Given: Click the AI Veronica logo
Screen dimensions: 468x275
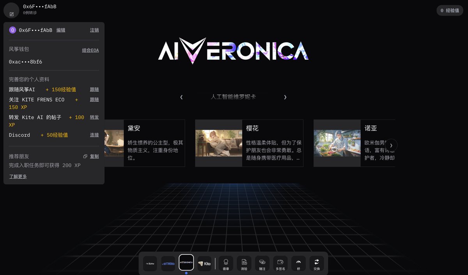Looking at the screenshot, I should [x=233, y=51].
